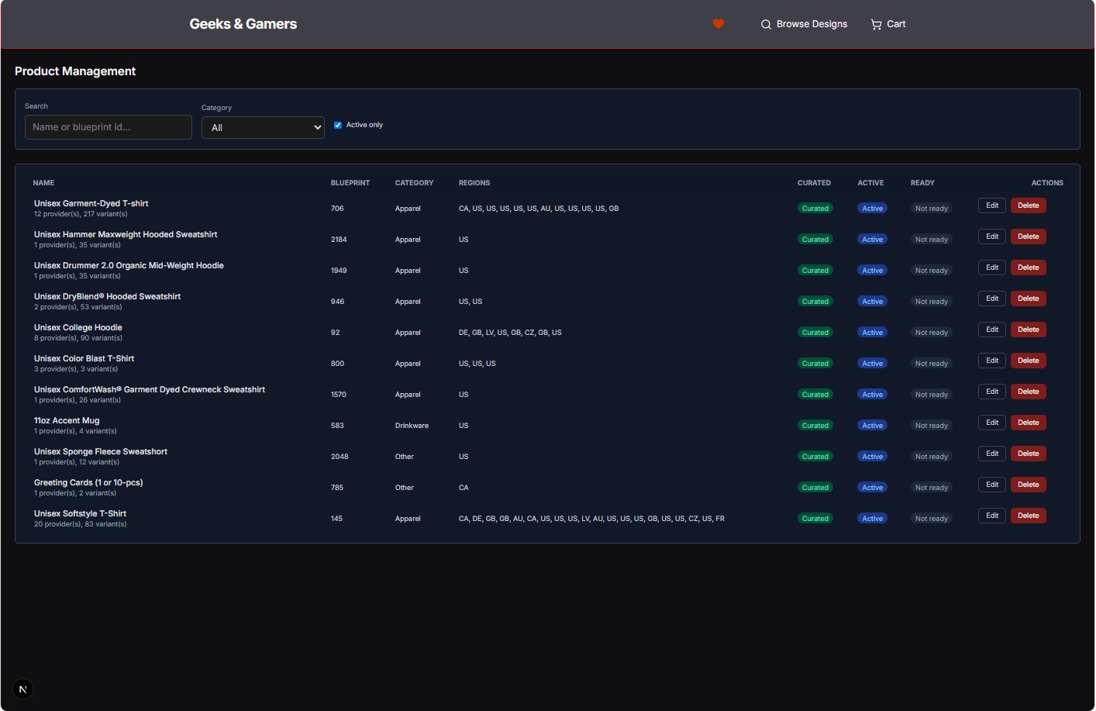Edit Unisex Hammer Maxweight Hooded Sweatshirt
The width and height of the screenshot is (1096, 711).
(992, 236)
